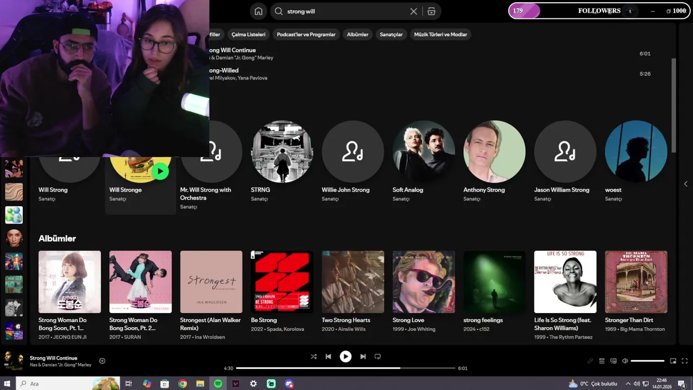This screenshot has height=390, width=693.
Task: Open the 'strong feelings' album cover
Action: click(x=494, y=282)
